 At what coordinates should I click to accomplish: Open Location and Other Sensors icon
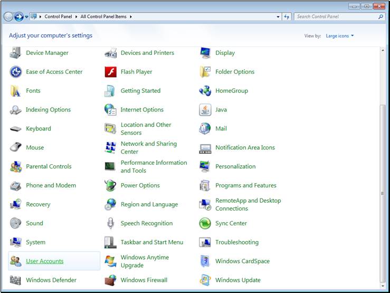coord(110,129)
